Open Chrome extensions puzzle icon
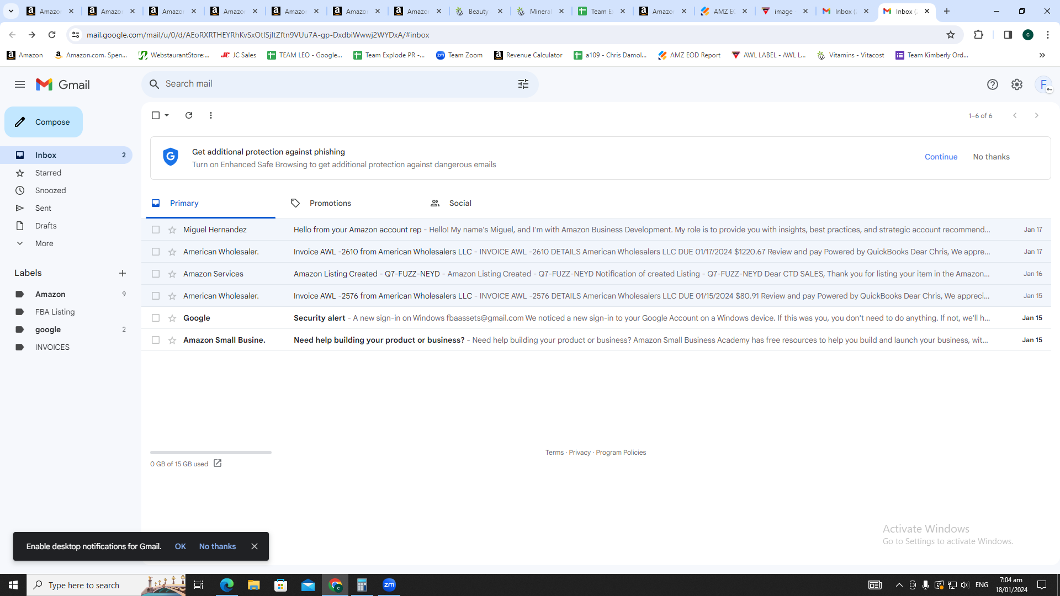 [x=979, y=35]
